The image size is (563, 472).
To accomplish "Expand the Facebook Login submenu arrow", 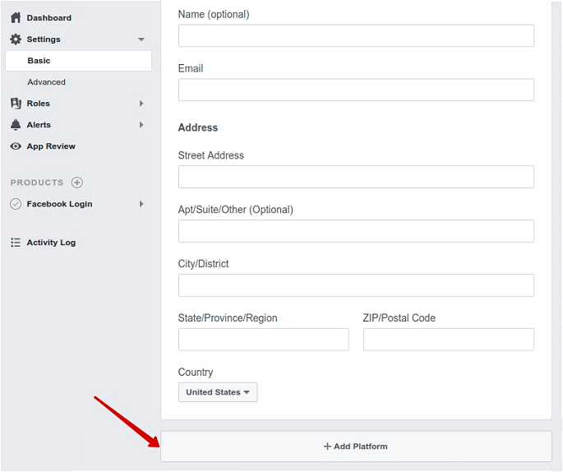I will (141, 204).
